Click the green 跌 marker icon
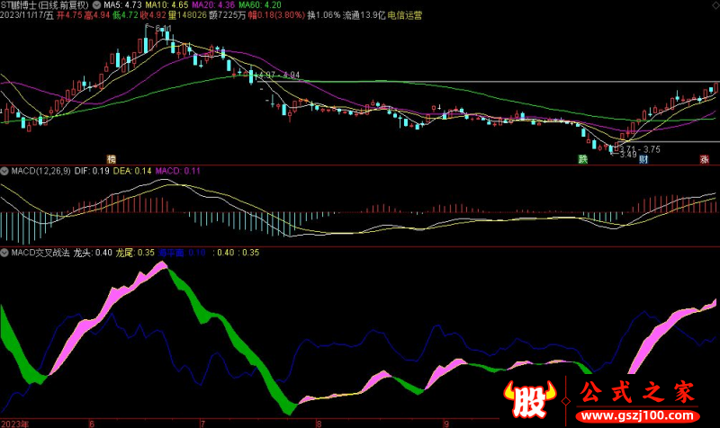The width and height of the screenshot is (720, 428). [x=583, y=159]
